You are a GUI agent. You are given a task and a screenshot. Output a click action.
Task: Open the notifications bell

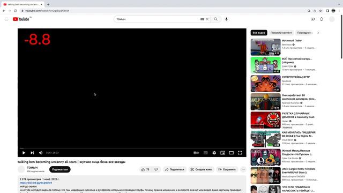pos(322,19)
